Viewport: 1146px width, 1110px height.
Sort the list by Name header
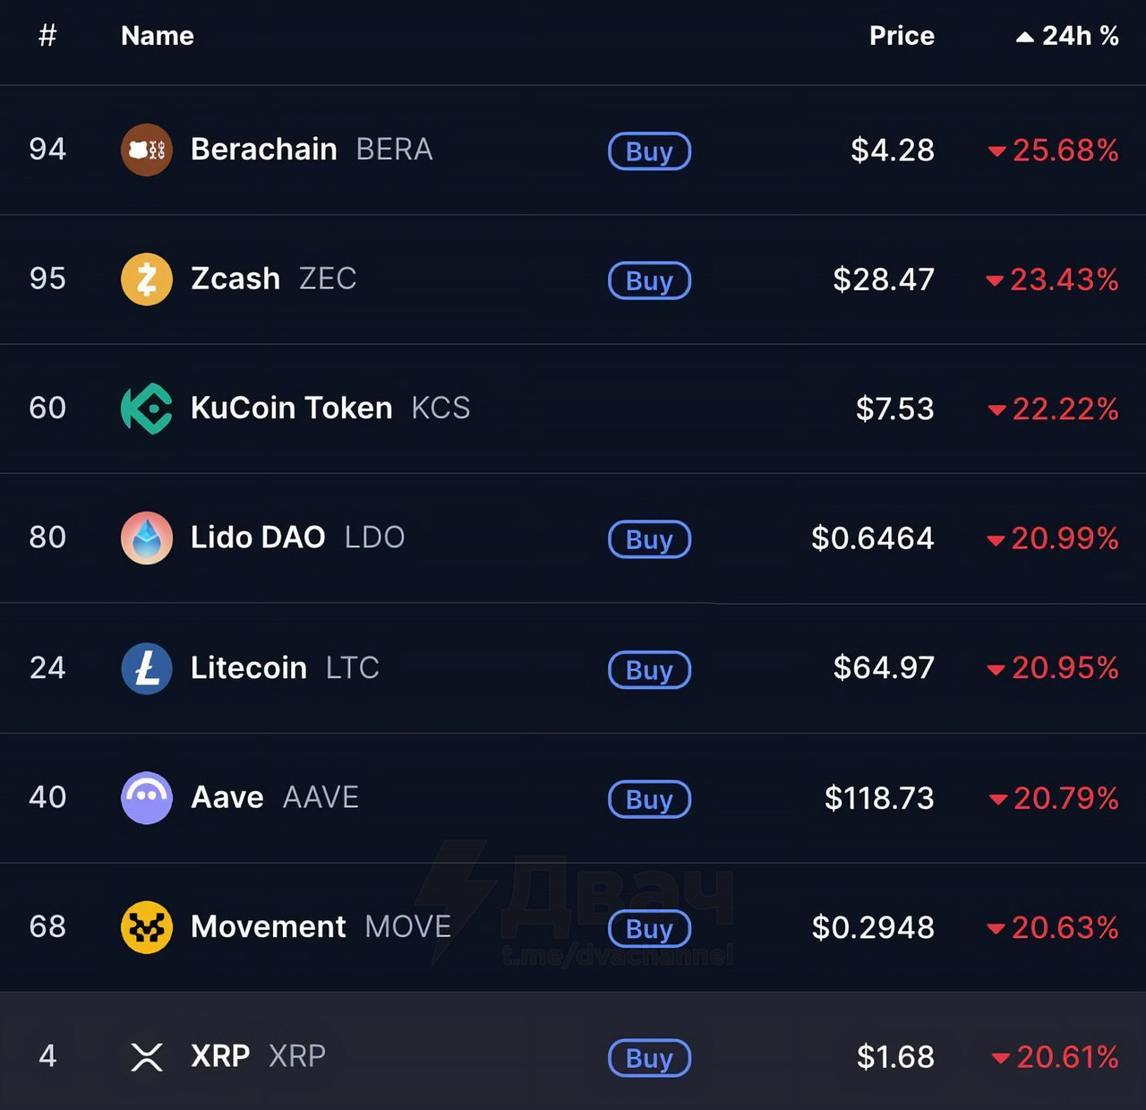(158, 36)
